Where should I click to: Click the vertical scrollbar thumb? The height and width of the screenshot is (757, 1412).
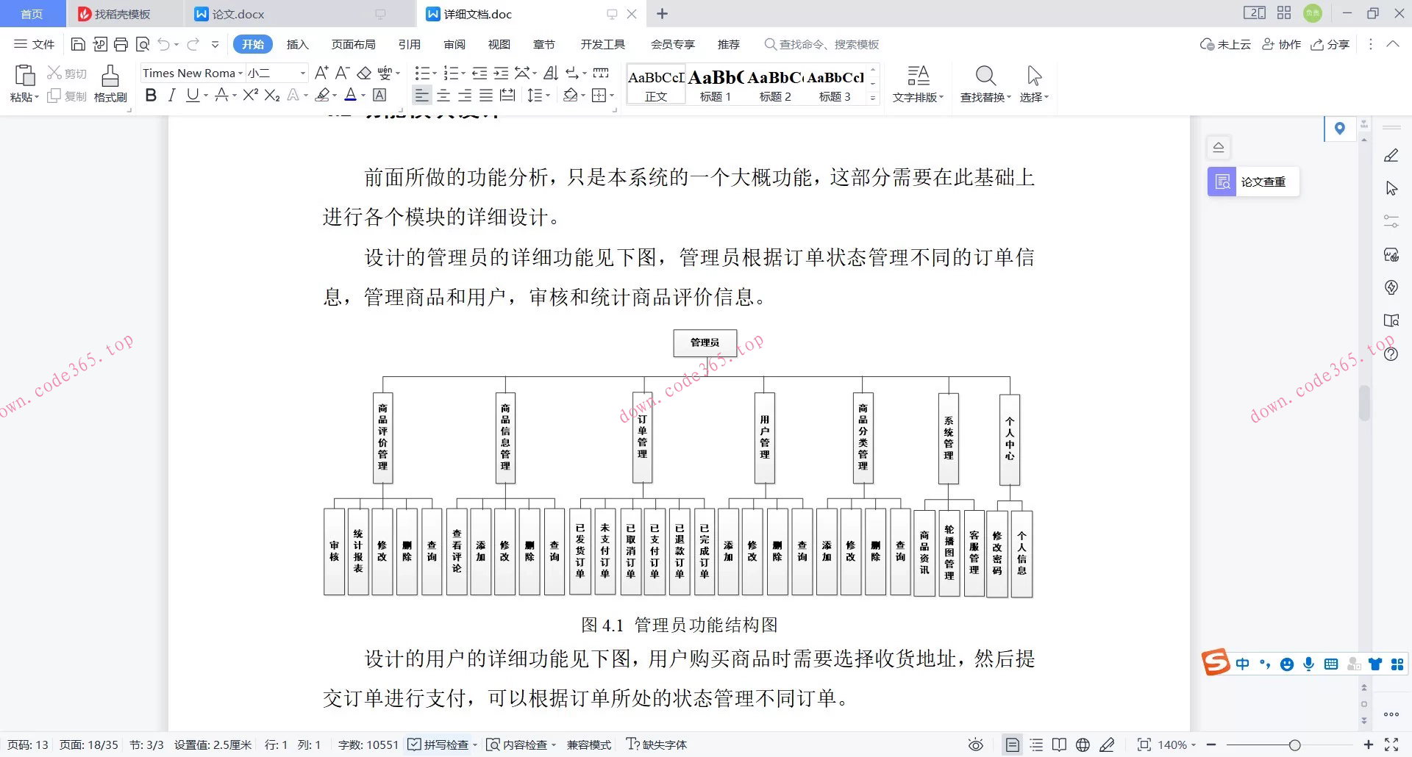(x=1364, y=403)
